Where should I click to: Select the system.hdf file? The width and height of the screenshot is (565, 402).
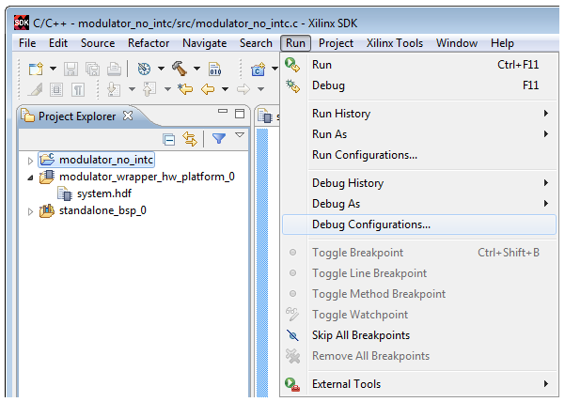pos(94,193)
